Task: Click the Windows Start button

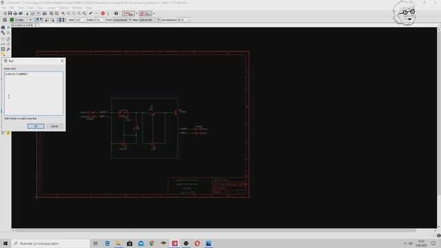Action: click(5, 243)
